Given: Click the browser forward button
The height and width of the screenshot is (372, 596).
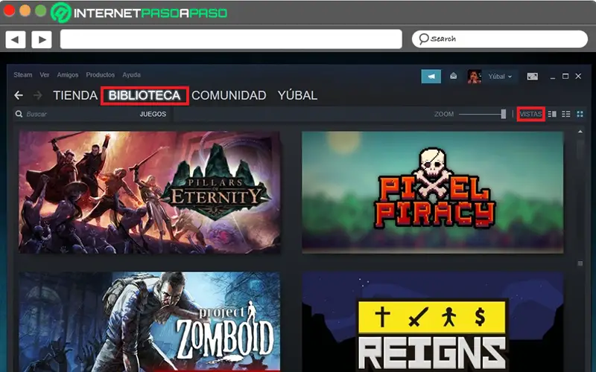Looking at the screenshot, I should [x=42, y=39].
